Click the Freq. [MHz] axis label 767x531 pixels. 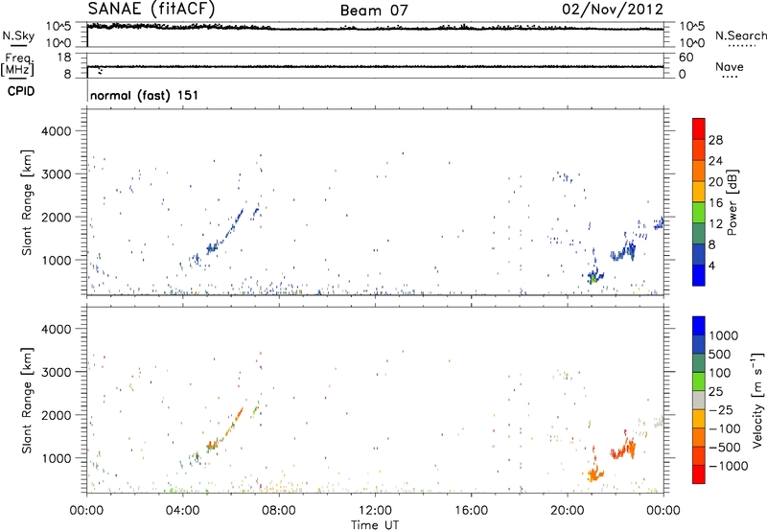17,64
